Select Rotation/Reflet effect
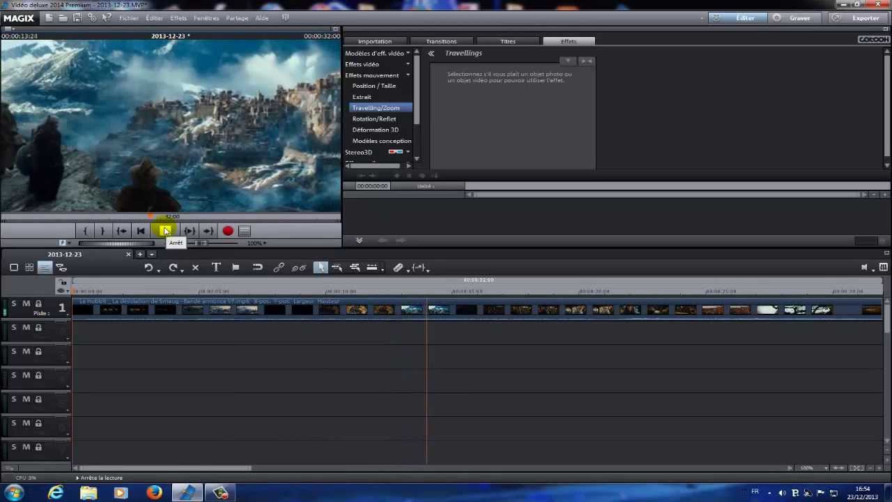 [x=374, y=119]
